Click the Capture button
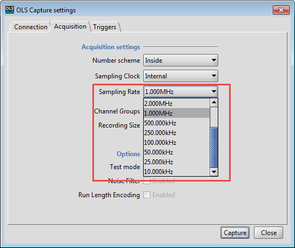 click(x=235, y=233)
